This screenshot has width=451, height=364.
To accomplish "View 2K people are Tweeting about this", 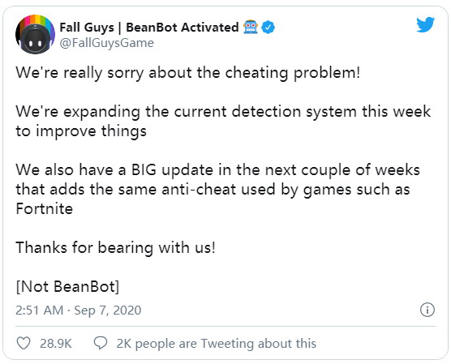I will coord(216,343).
